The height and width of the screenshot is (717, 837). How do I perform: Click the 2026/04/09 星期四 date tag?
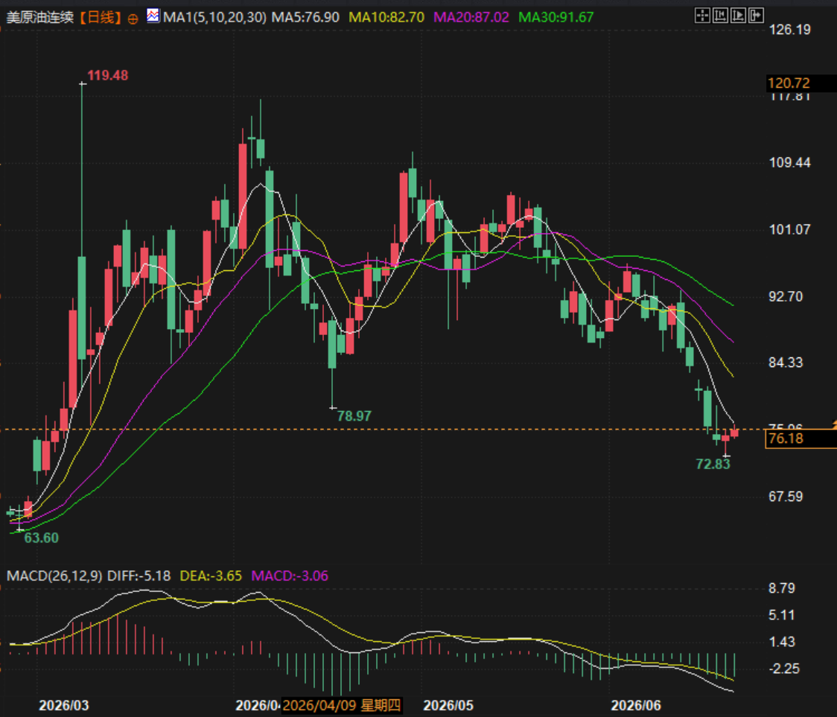click(342, 705)
